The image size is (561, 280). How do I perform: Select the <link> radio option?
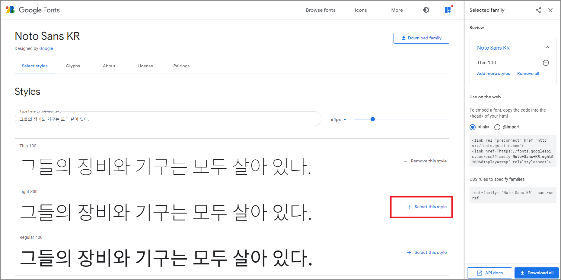473,127
